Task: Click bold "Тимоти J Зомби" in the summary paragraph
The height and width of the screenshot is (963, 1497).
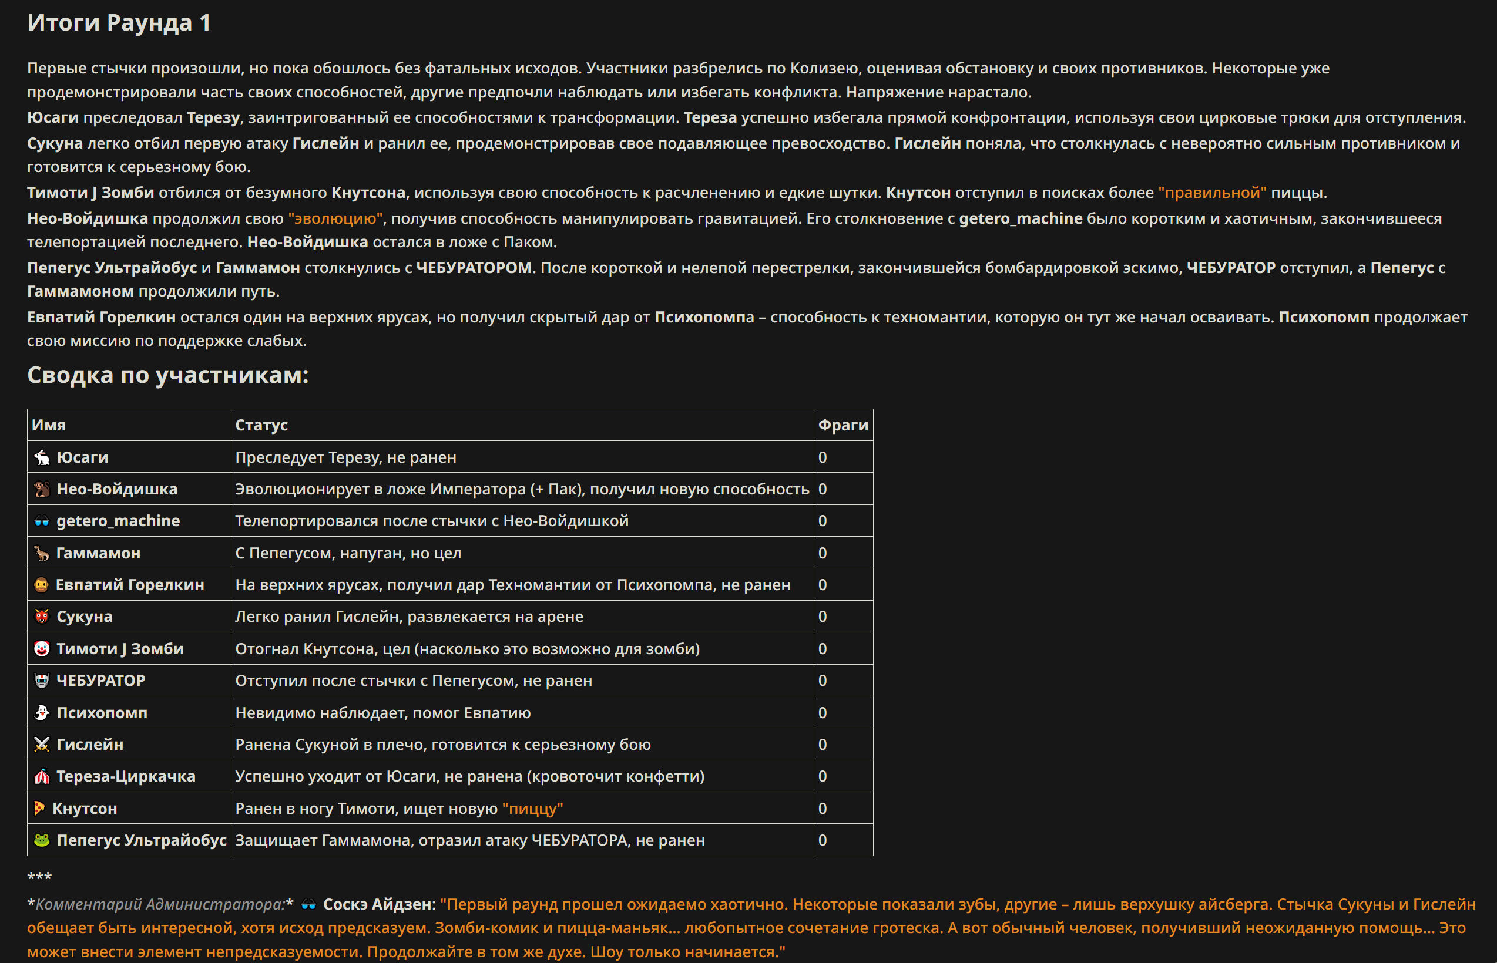Action: click(x=90, y=193)
